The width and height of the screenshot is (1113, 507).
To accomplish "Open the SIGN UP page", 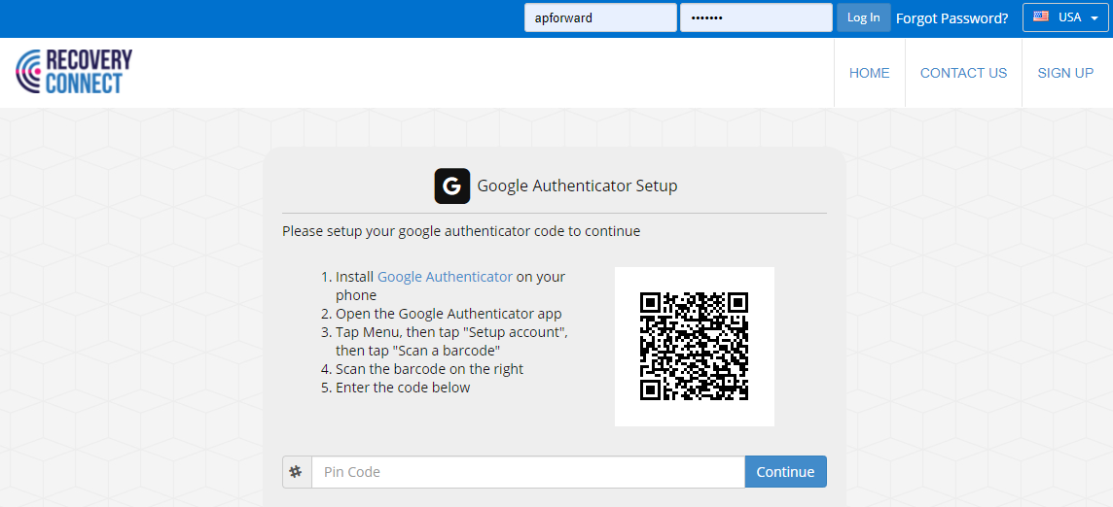I will pyautogui.click(x=1065, y=73).
